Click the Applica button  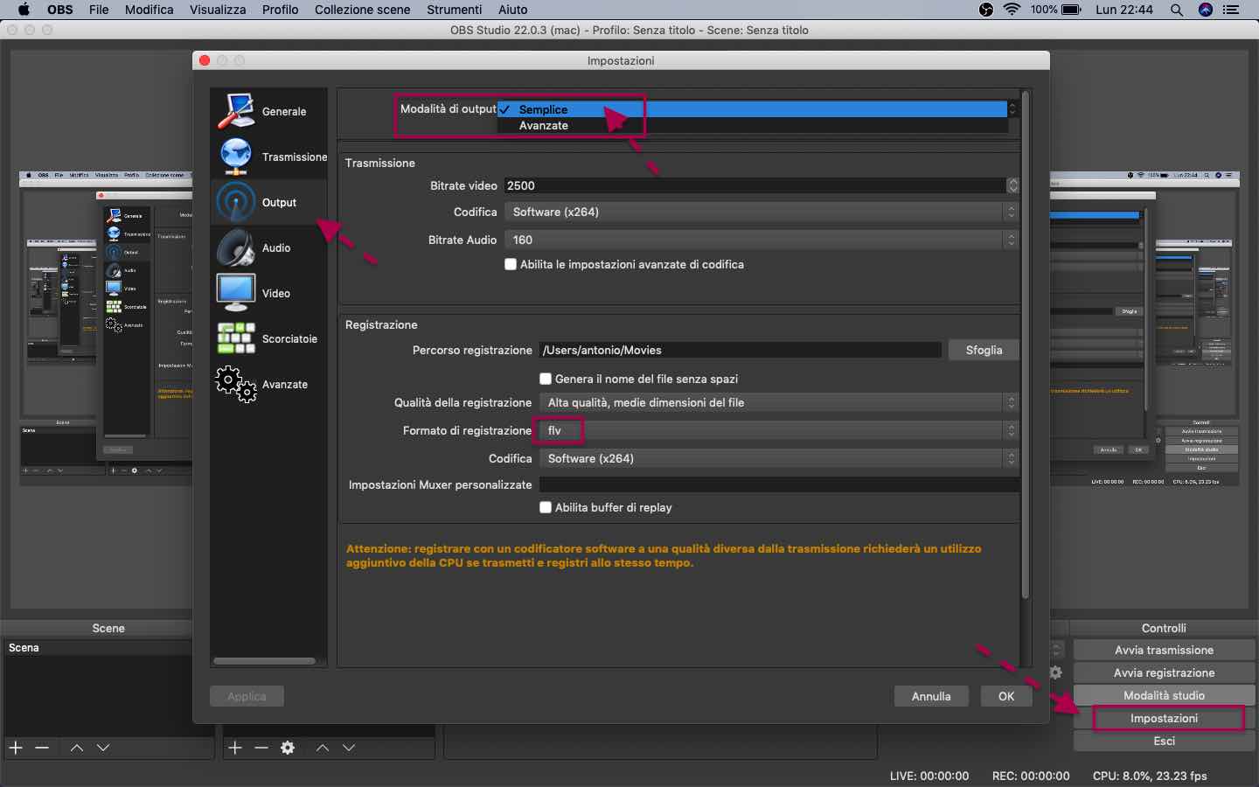247,696
